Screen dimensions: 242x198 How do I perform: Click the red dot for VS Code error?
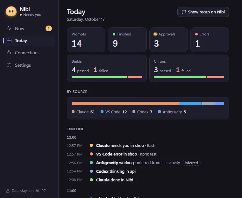91,154
